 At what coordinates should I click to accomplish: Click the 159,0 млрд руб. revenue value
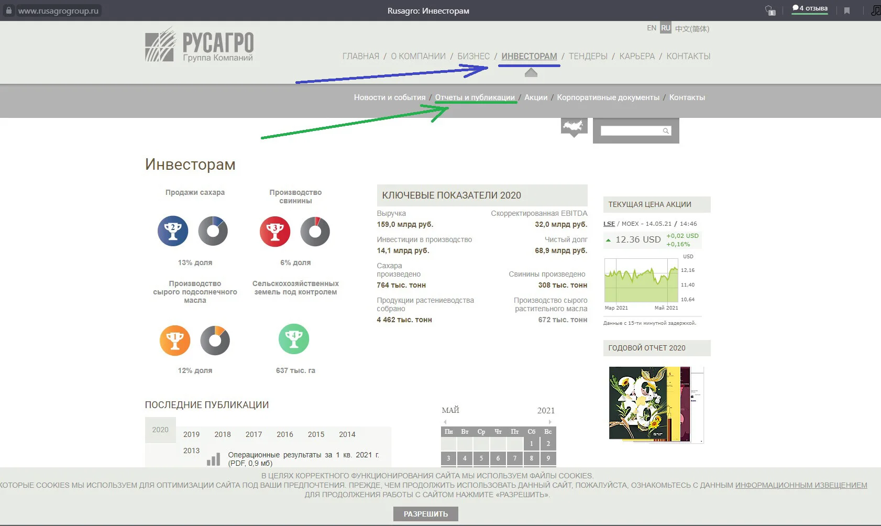[405, 224]
